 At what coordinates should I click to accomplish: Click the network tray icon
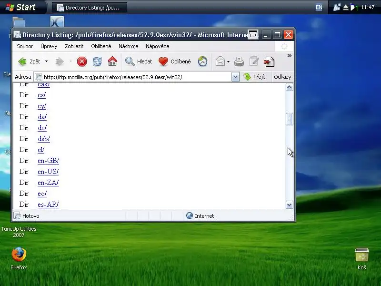pyautogui.click(x=337, y=7)
